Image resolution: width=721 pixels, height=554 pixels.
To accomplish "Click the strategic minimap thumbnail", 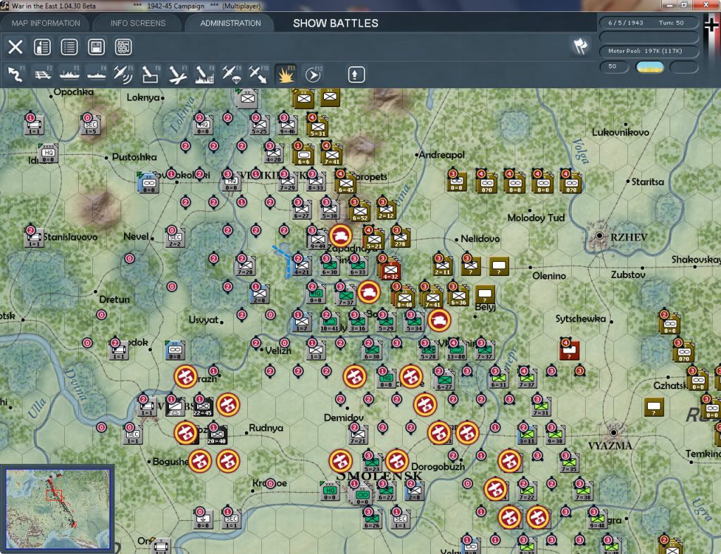I will (58, 509).
